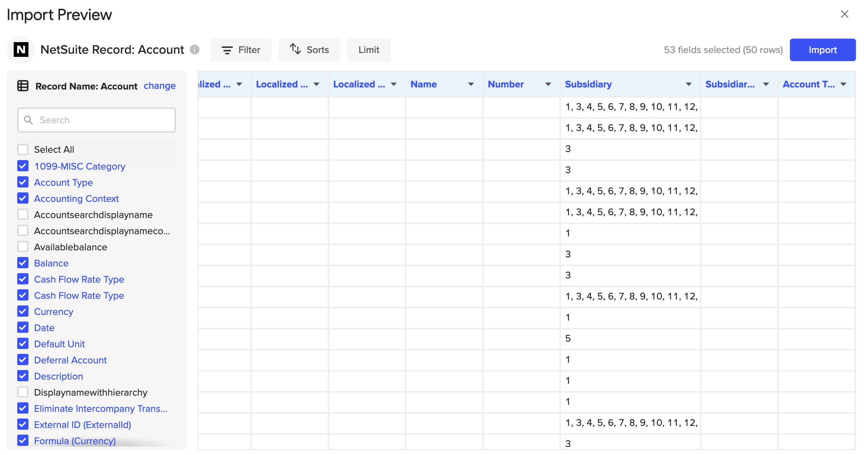864x455 pixels.
Task: Uncheck Eliminate Intercompany Trans field
Action: (x=23, y=408)
